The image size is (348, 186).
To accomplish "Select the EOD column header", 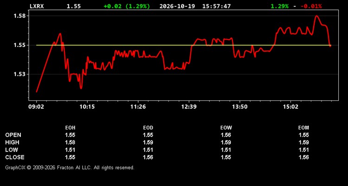I will pyautogui.click(x=148, y=128).
